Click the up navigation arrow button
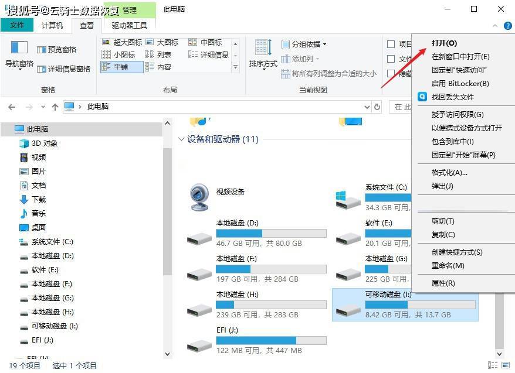Screen dimensions: 515x373 click(55, 107)
